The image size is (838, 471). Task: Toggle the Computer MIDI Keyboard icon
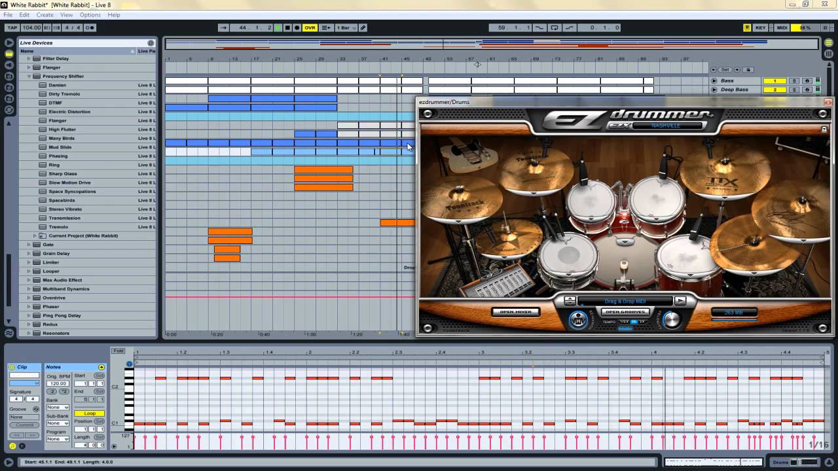[747, 27]
